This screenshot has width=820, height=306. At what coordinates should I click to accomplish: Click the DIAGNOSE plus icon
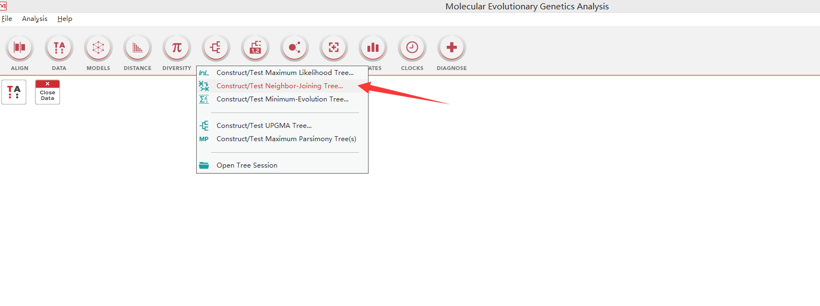451,48
